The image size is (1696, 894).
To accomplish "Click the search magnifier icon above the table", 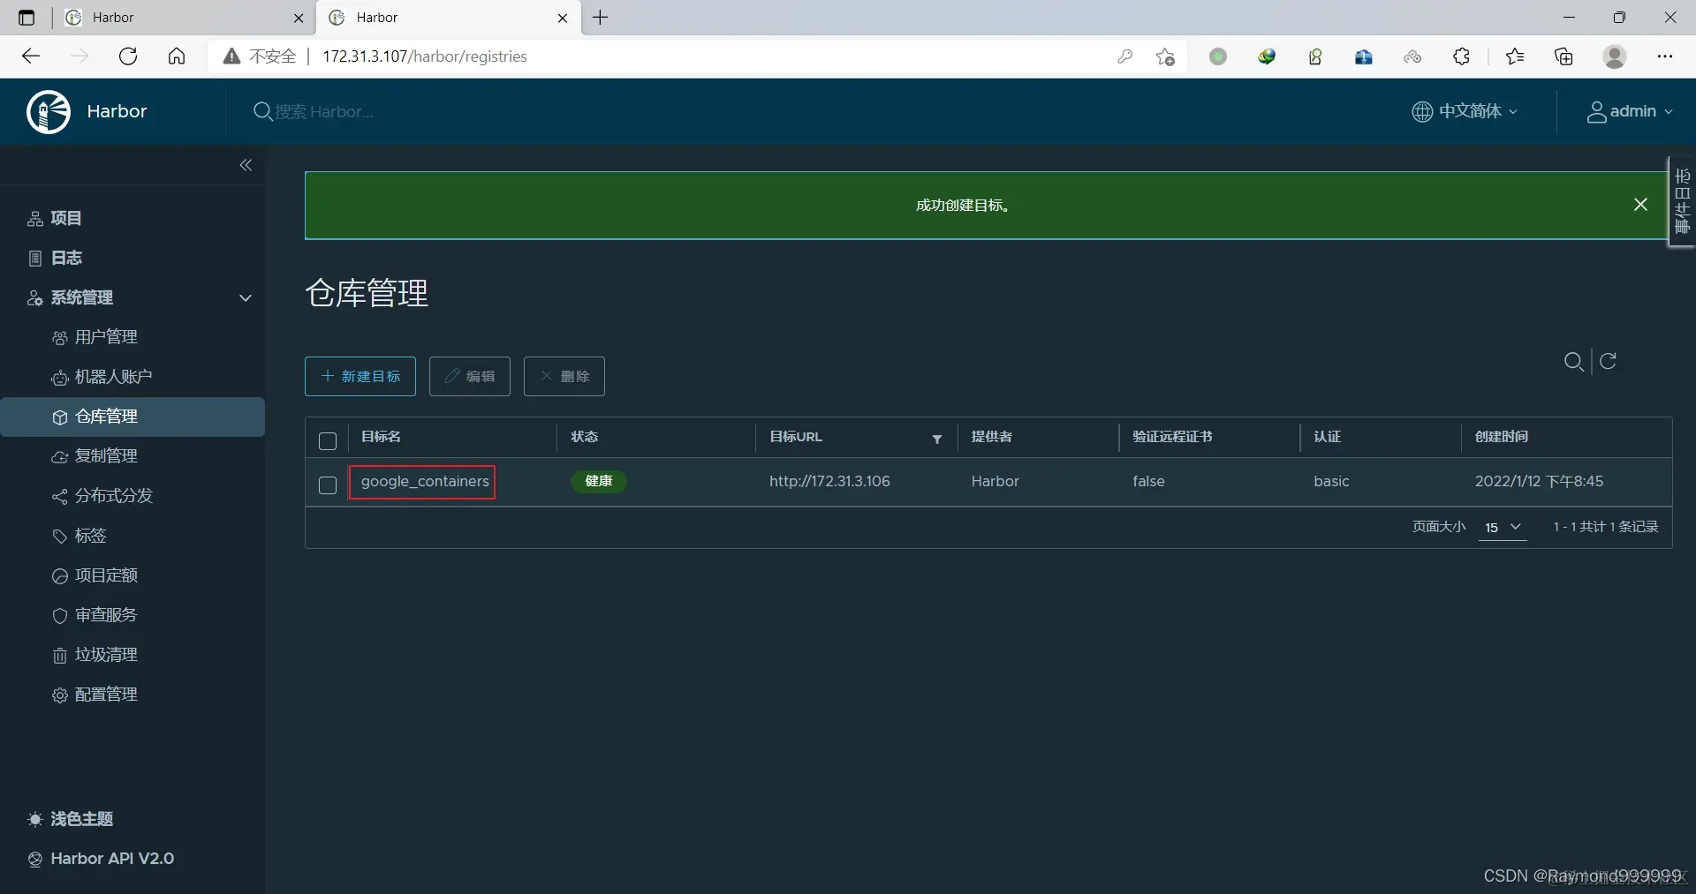I will (1573, 362).
